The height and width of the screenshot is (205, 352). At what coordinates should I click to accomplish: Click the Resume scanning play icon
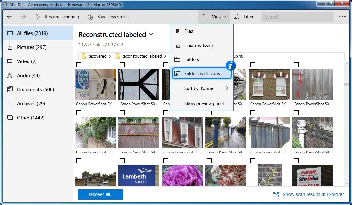[38, 17]
